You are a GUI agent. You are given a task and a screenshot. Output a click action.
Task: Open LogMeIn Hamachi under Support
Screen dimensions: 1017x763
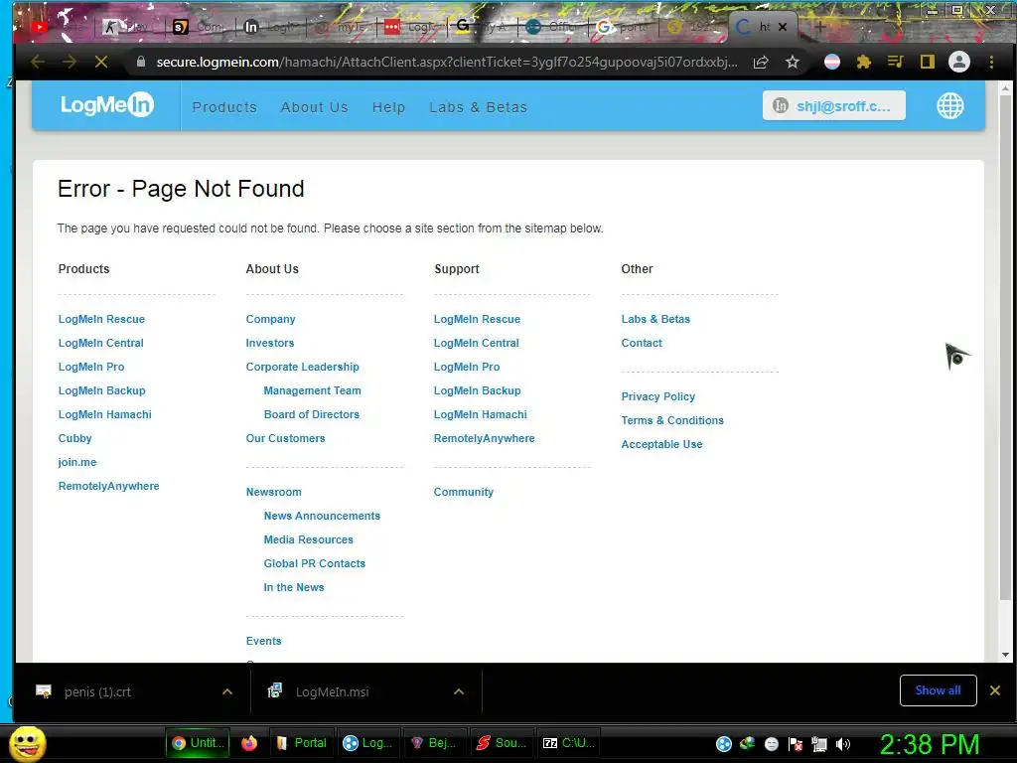[481, 414]
